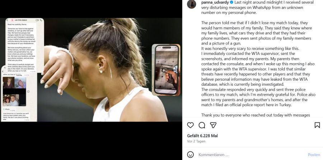The height and width of the screenshot is (160, 323).
Task: Click the WhatsApp threat message screenshot
Action: 25,45
